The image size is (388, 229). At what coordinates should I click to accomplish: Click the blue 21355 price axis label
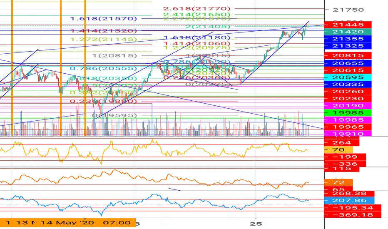(x=348, y=39)
